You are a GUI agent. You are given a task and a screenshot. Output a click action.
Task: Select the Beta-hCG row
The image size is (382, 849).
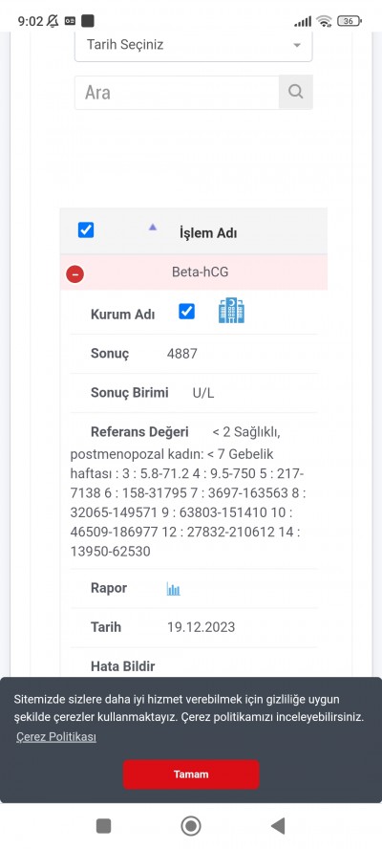(x=194, y=272)
